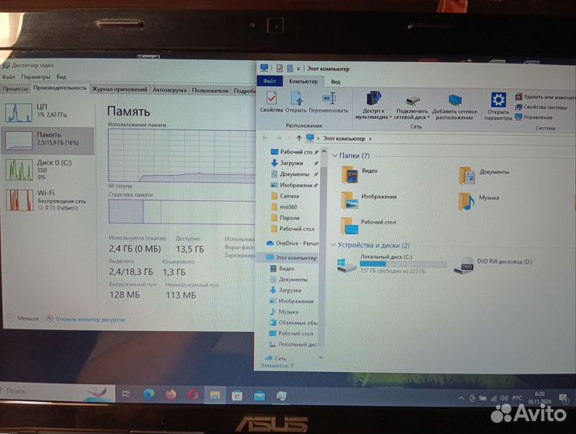Open Рабочий стол folder in main pane
Viewport: 576px width, 434px height.
pos(349,226)
